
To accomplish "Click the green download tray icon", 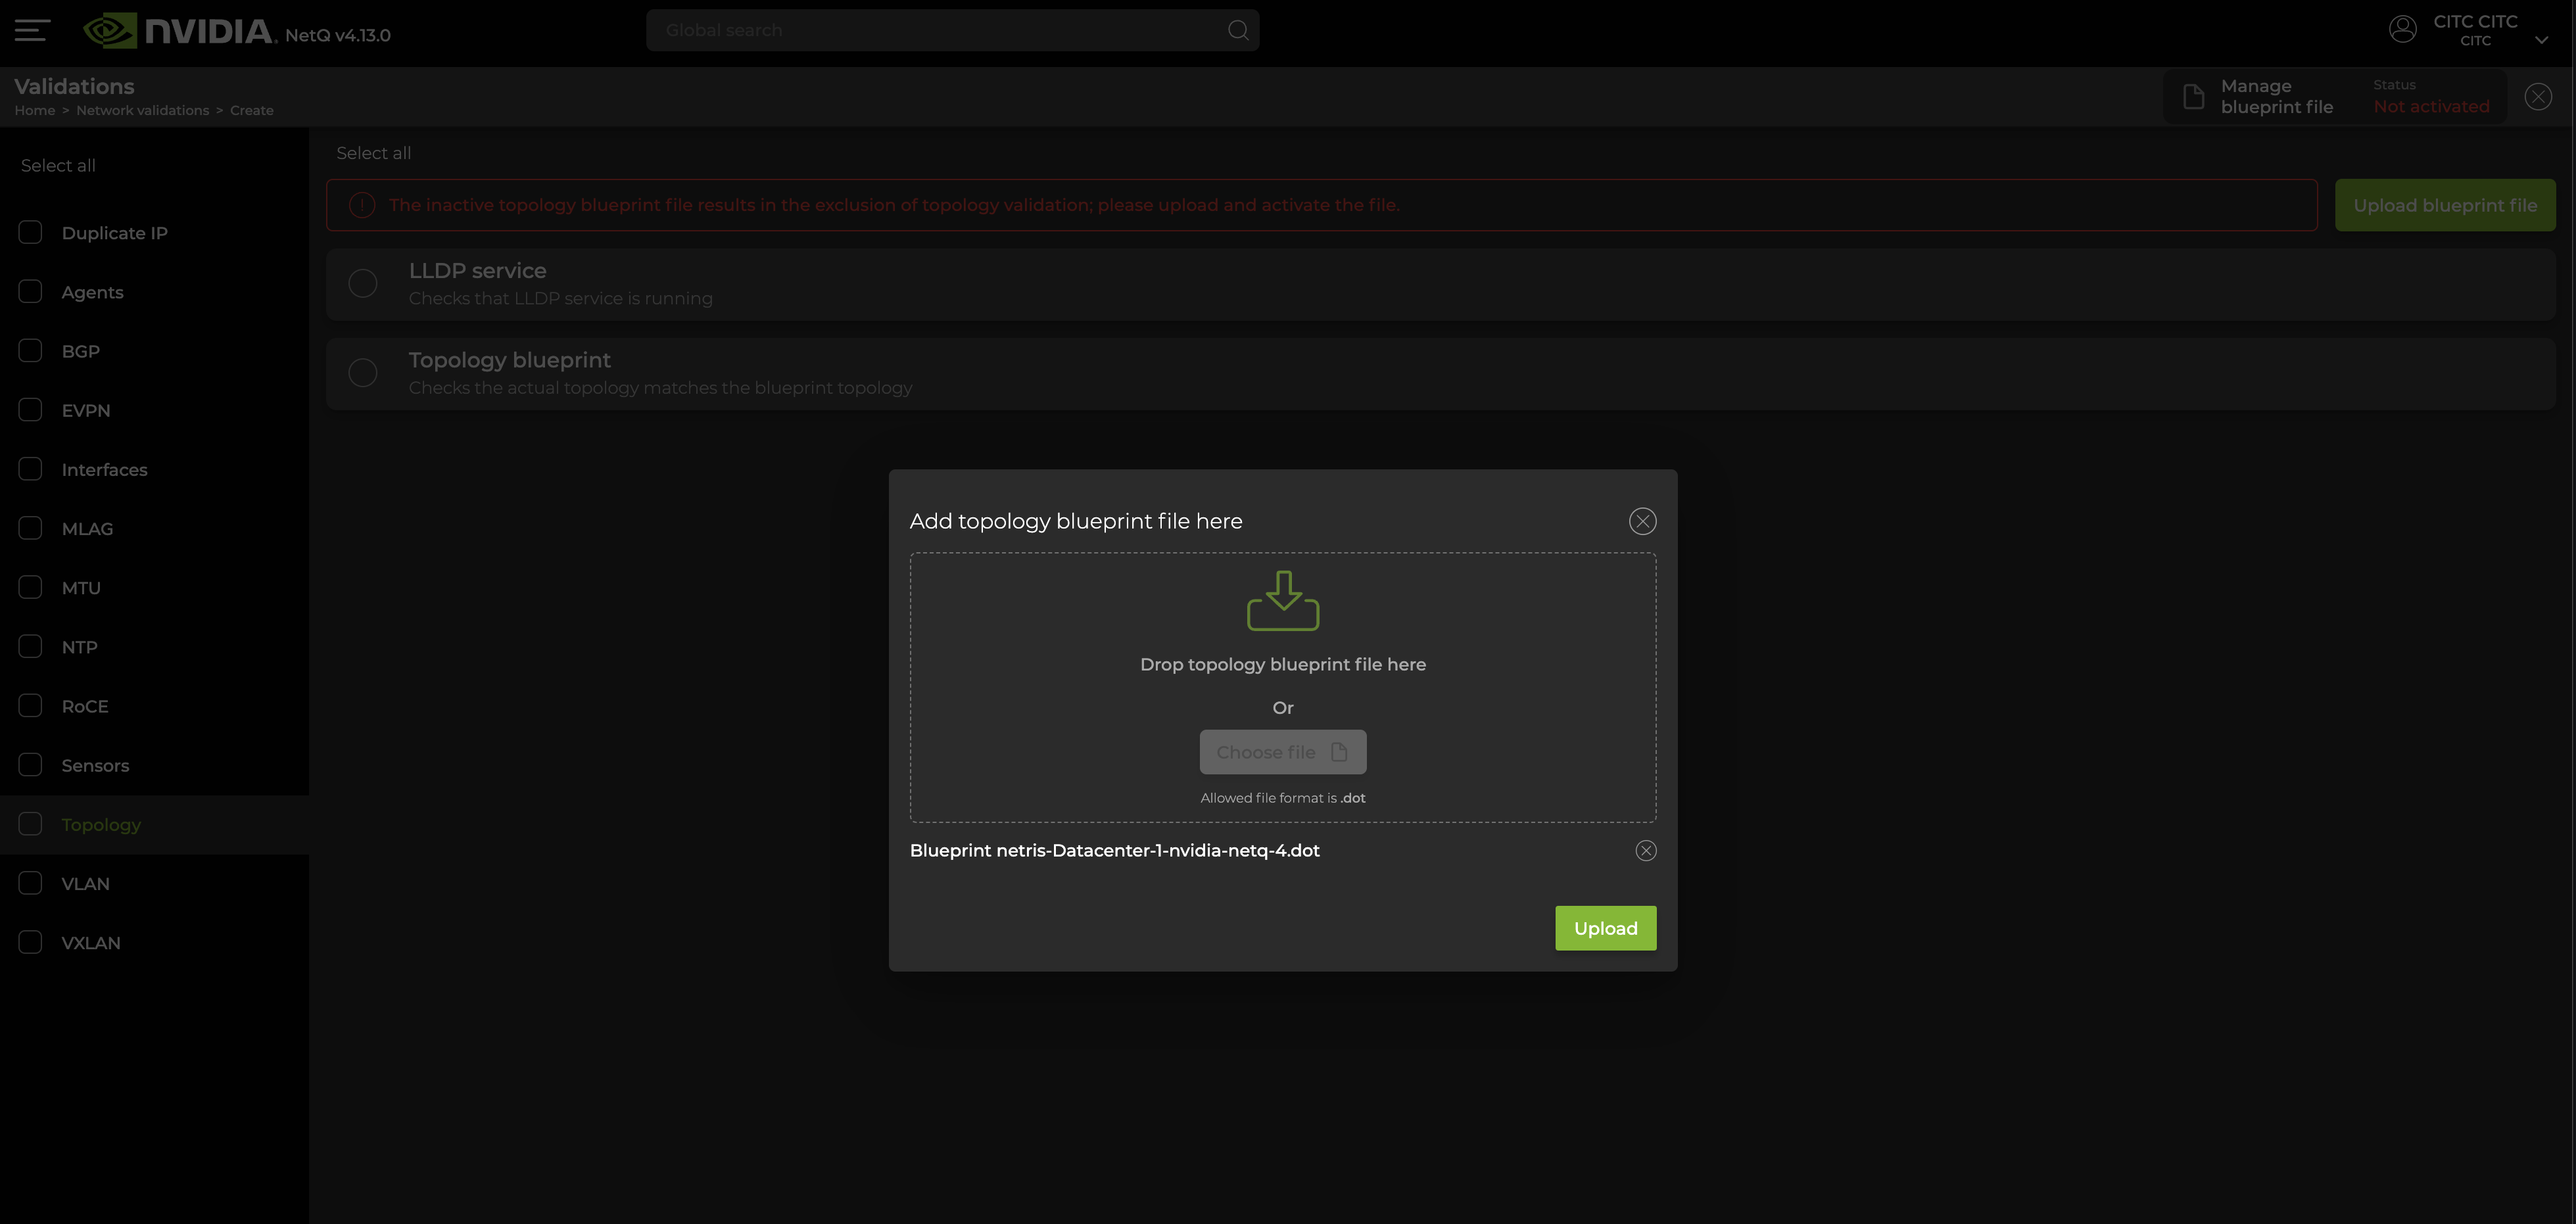I will point(1283,601).
